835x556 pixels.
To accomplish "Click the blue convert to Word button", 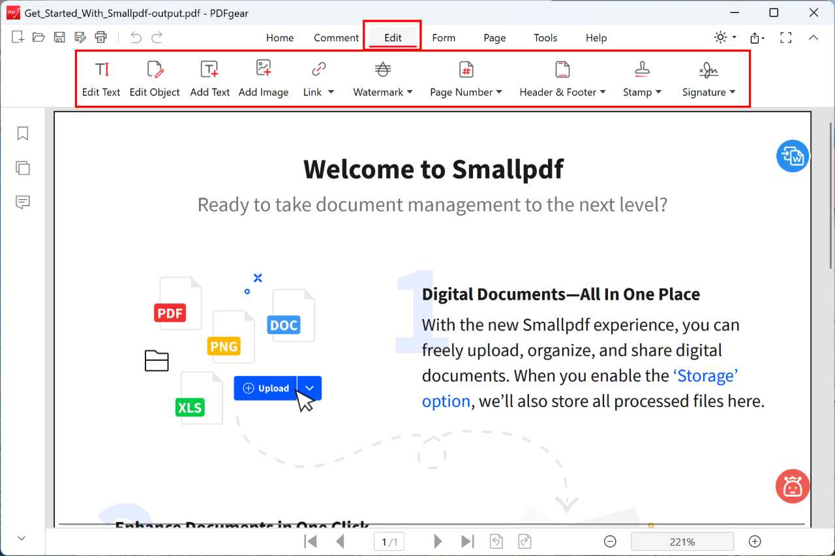I will (x=793, y=156).
